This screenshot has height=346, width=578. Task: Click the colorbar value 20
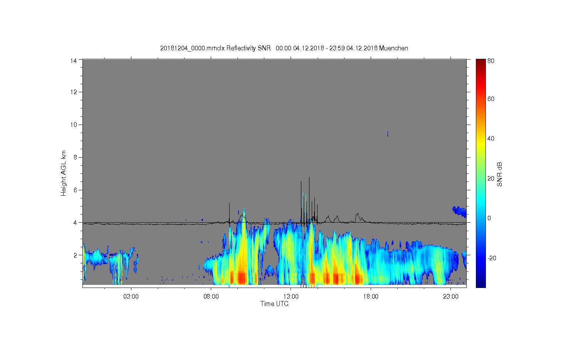491,178
